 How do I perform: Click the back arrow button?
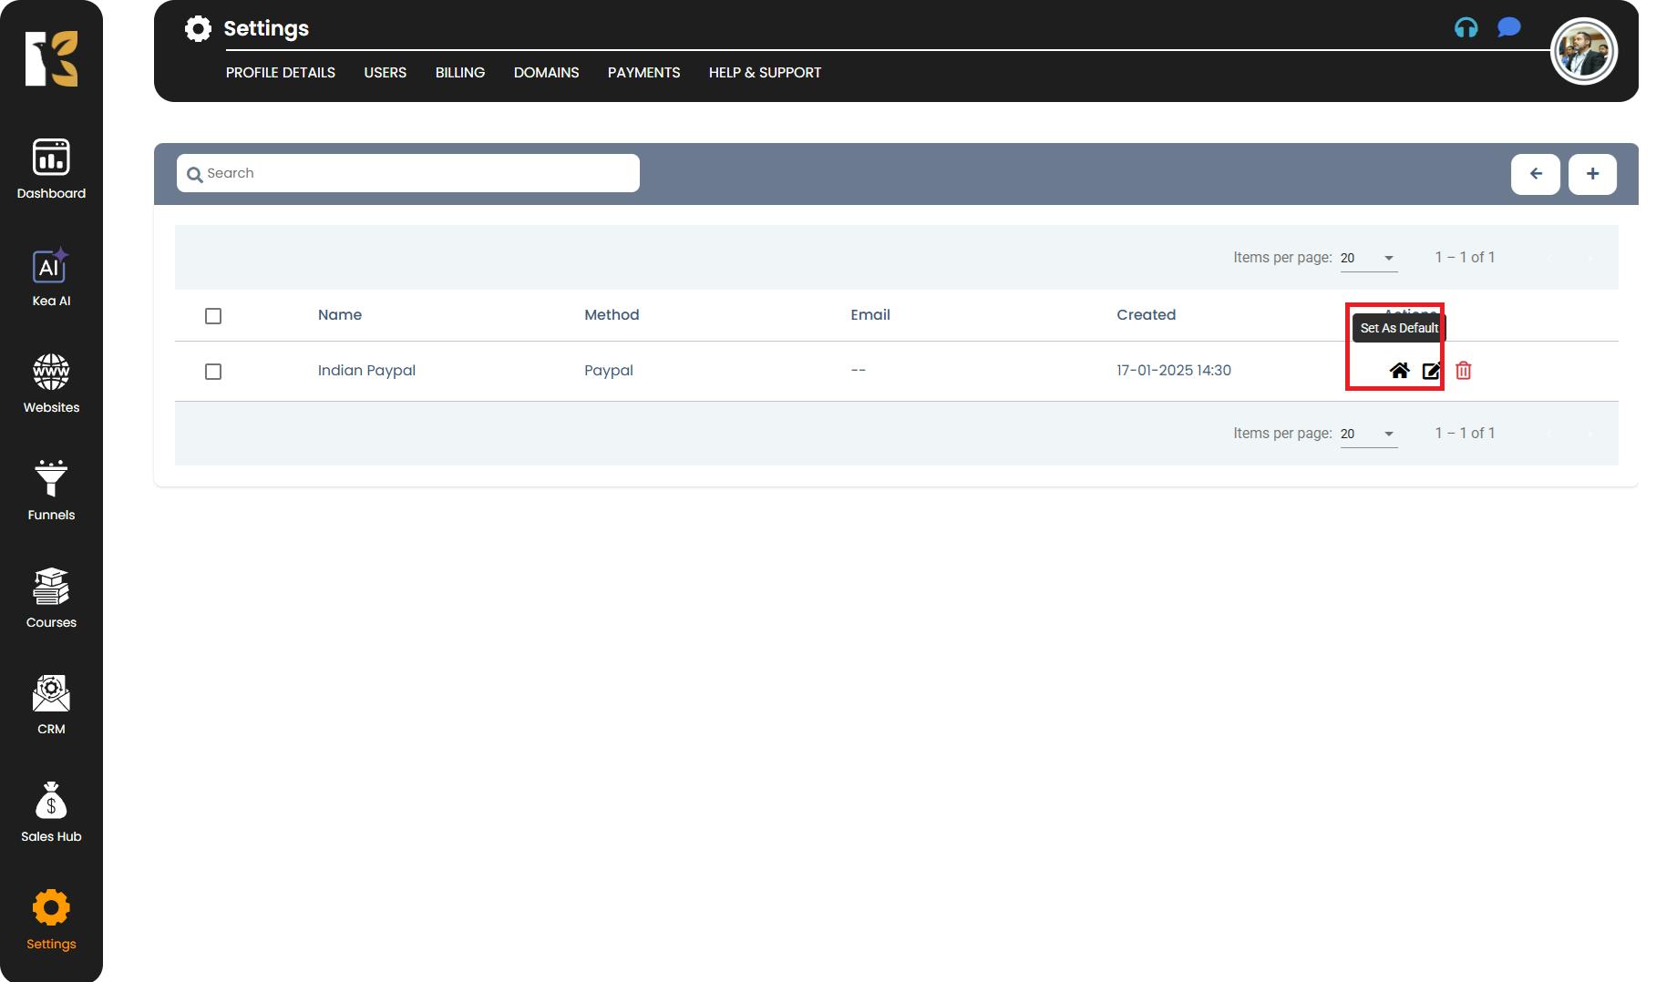1535,174
